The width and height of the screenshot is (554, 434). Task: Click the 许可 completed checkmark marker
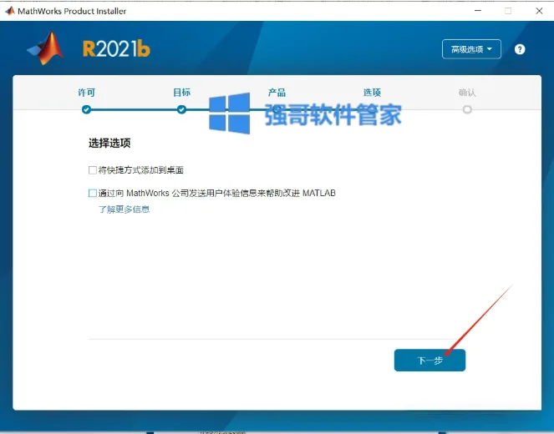tap(86, 109)
